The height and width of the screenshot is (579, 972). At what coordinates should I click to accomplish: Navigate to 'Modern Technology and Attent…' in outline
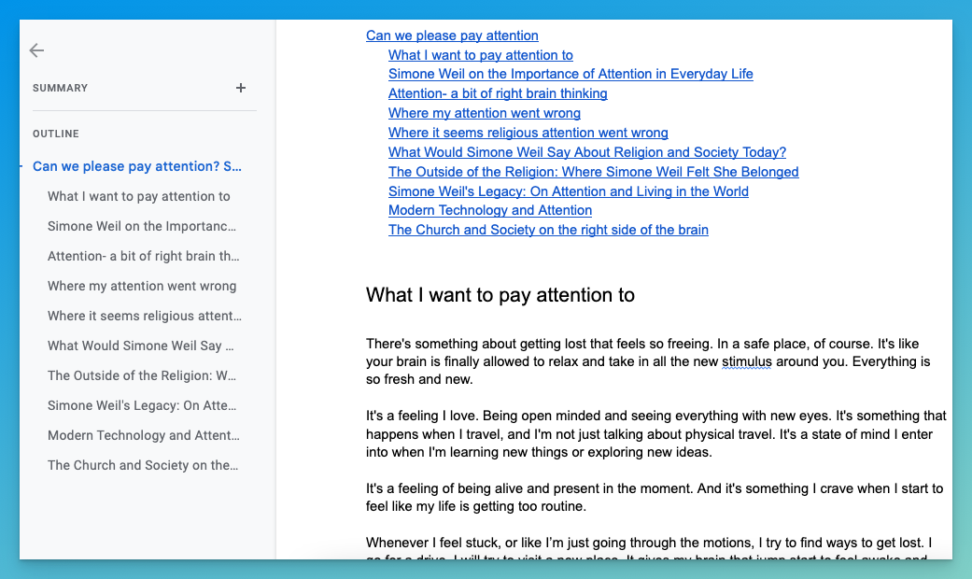pos(144,435)
